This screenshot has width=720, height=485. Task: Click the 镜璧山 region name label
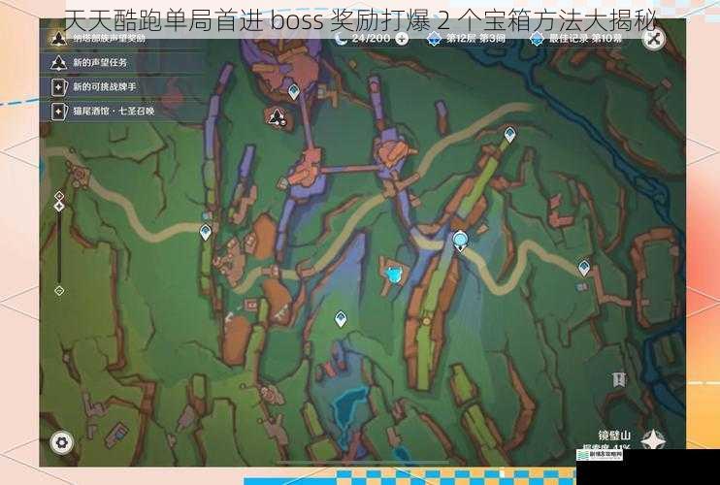point(614,435)
